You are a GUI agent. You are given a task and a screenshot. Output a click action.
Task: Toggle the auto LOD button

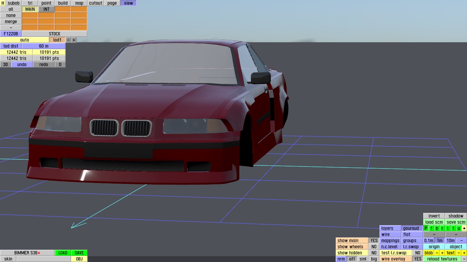click(x=25, y=40)
